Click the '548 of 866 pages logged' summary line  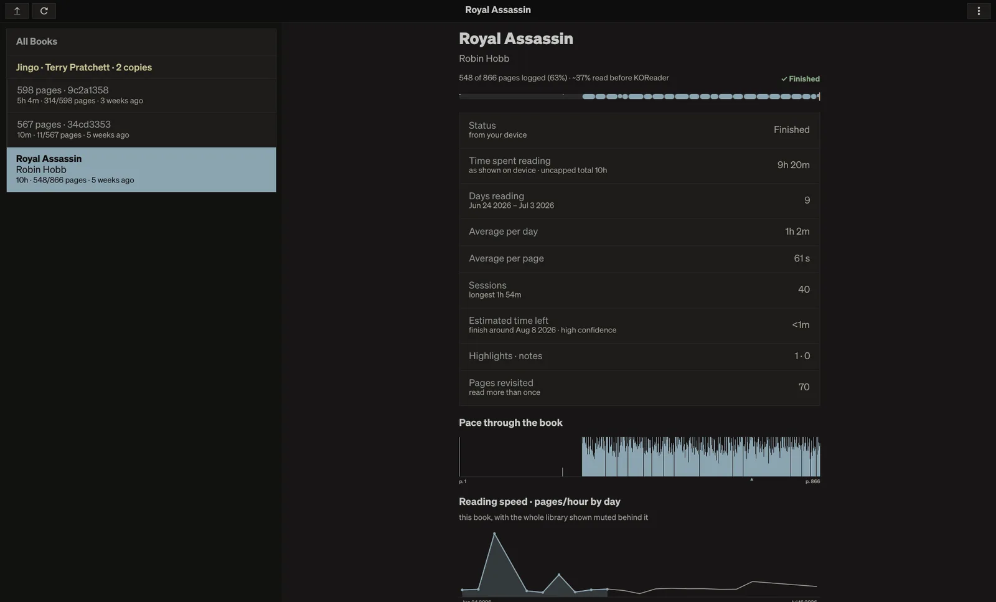coord(564,78)
